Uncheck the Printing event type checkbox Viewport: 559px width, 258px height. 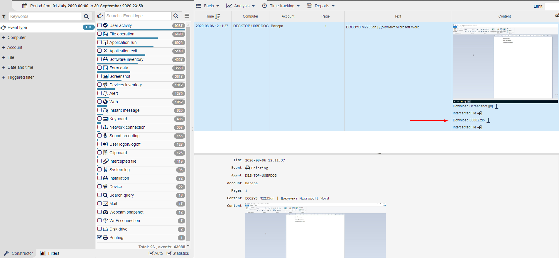coord(99,237)
